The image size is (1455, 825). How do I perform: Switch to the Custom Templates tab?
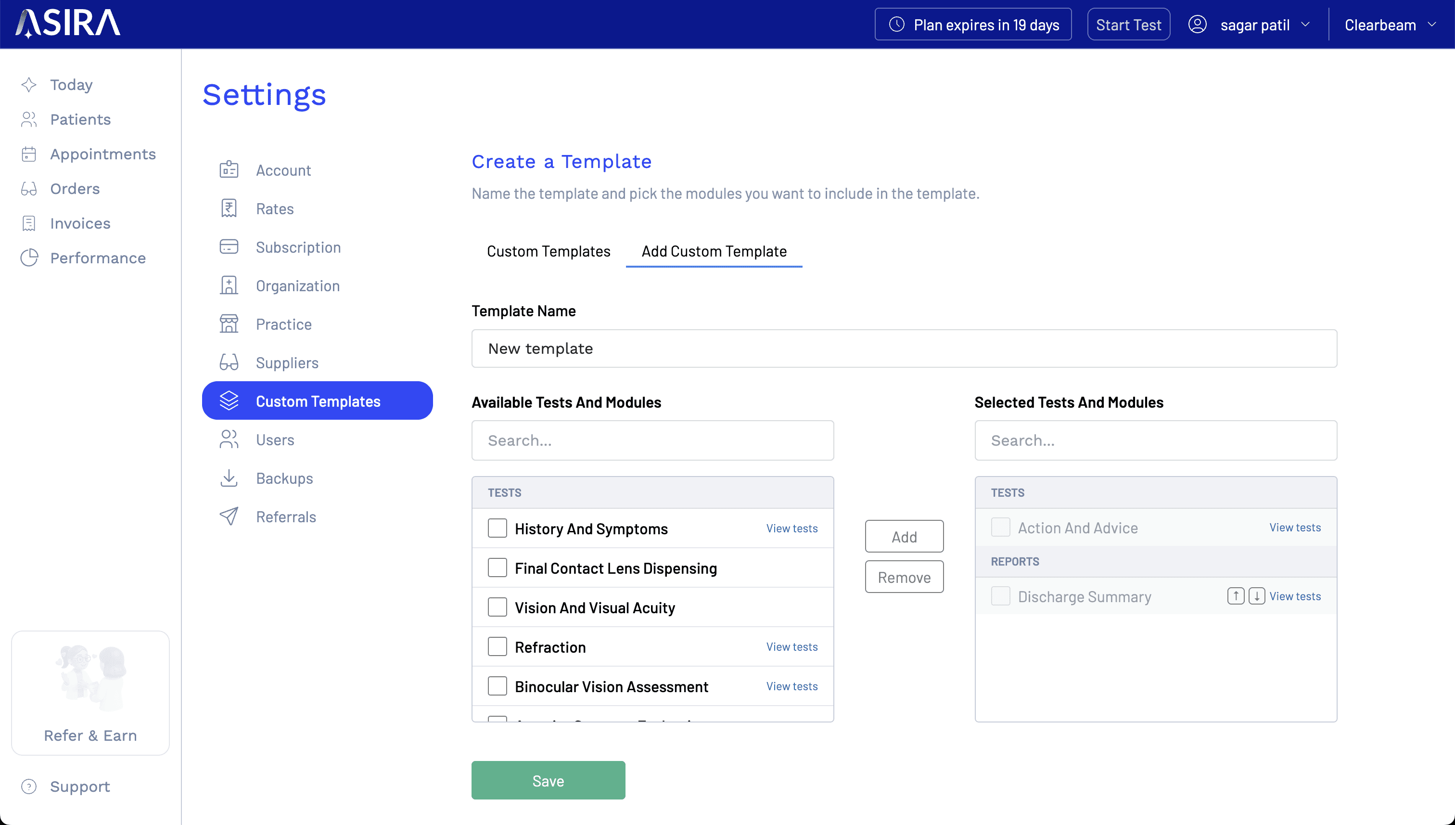(548, 251)
